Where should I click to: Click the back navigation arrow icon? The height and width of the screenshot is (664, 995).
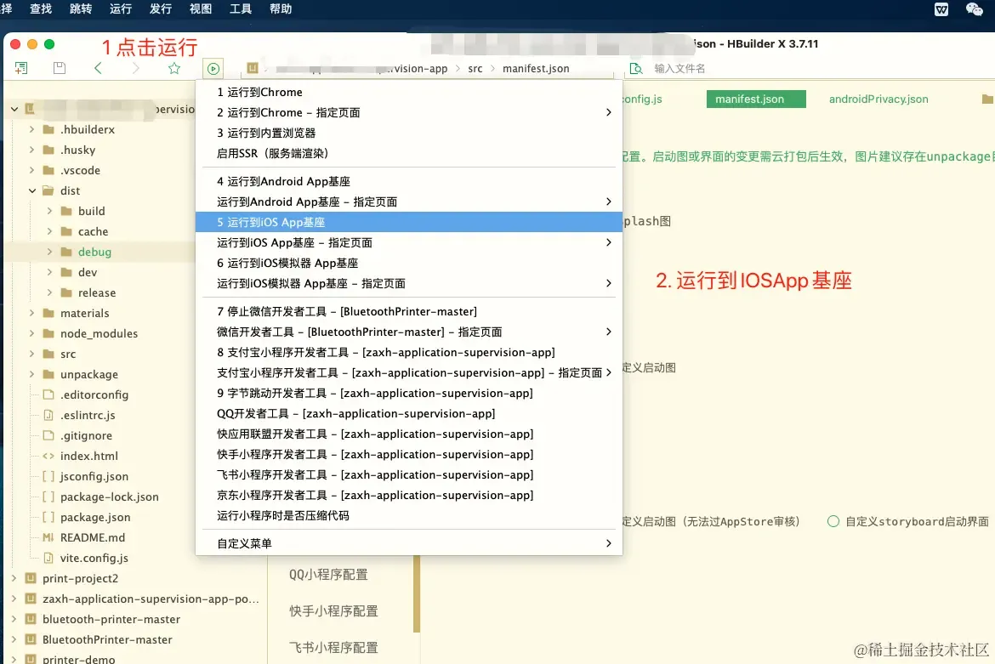pyautogui.click(x=98, y=68)
